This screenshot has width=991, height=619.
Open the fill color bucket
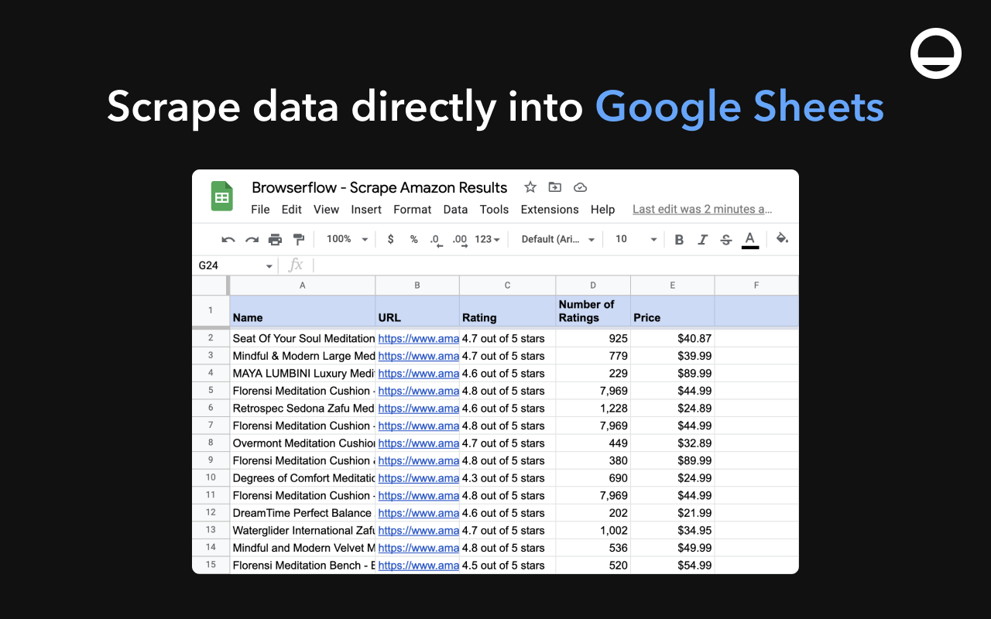(x=782, y=238)
